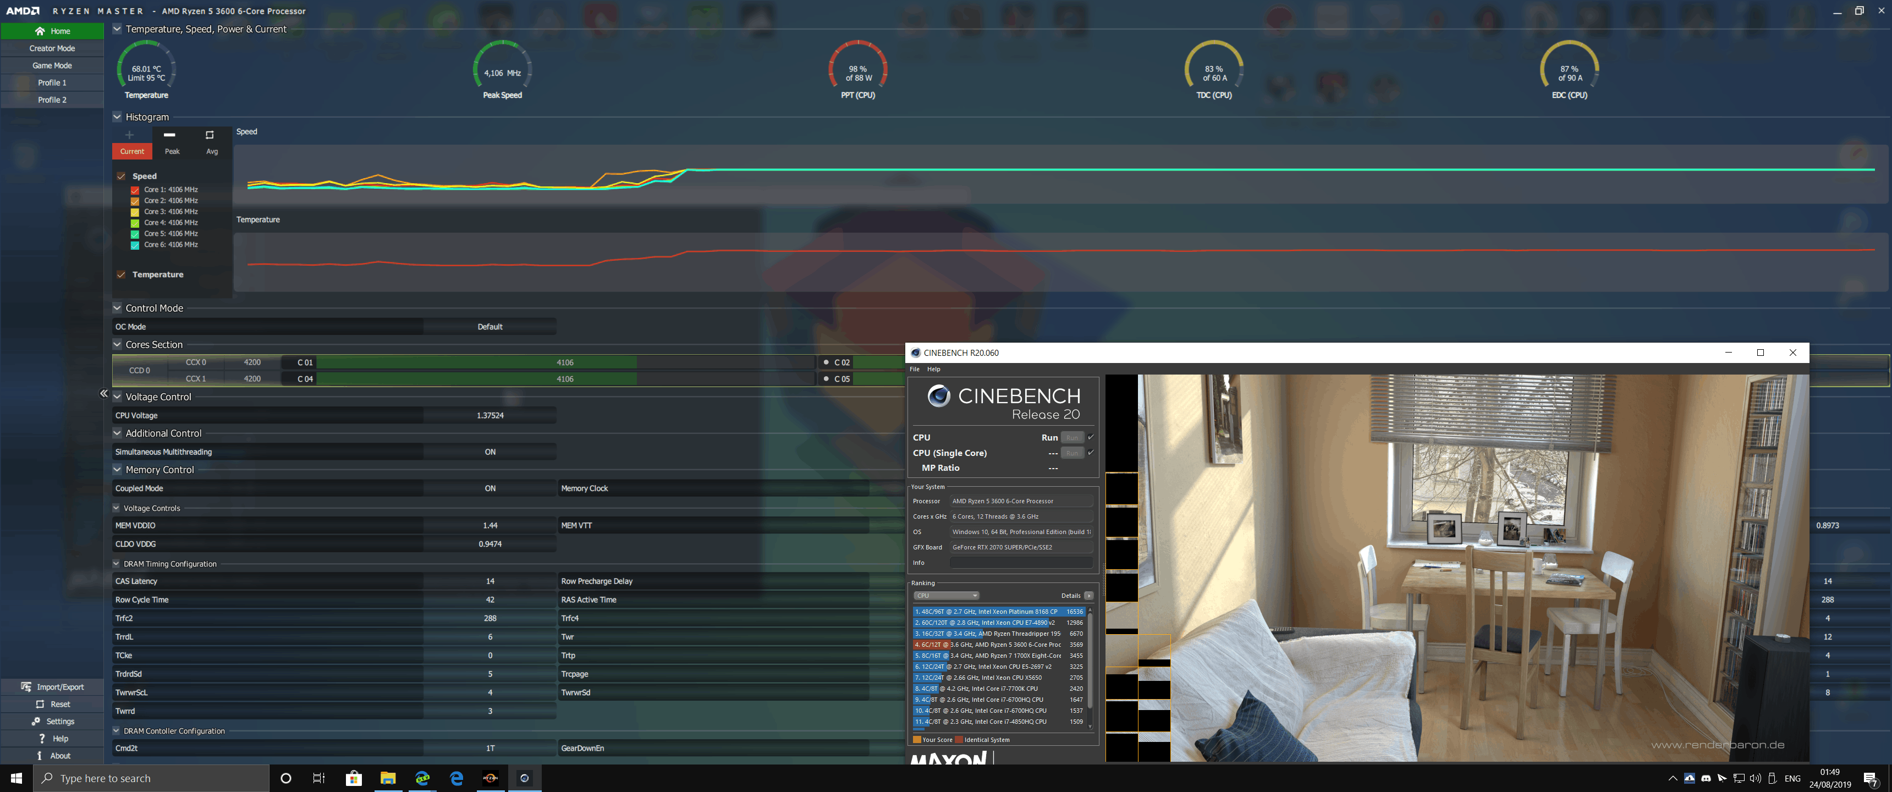Open the Cinebench File menu
The height and width of the screenshot is (792, 1892).
click(x=915, y=370)
